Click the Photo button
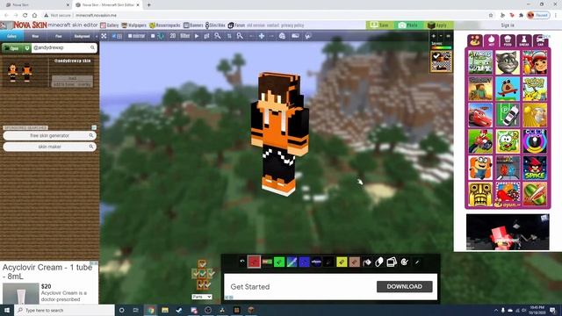 tap(408, 25)
